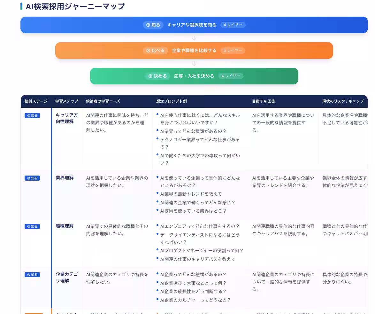Click the blue 知る funnel stage bar
Screen dimensions: 375x314
(194, 25)
